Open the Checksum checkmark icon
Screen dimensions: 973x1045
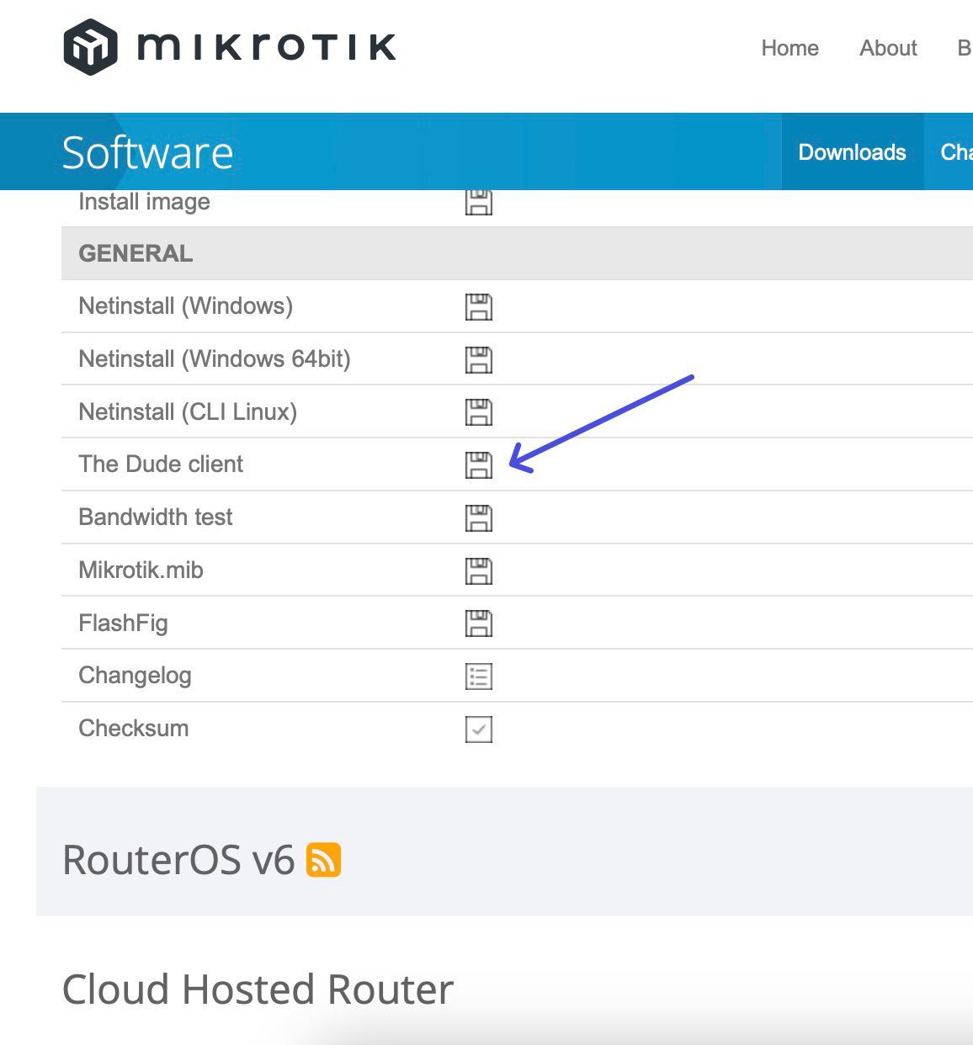(479, 729)
